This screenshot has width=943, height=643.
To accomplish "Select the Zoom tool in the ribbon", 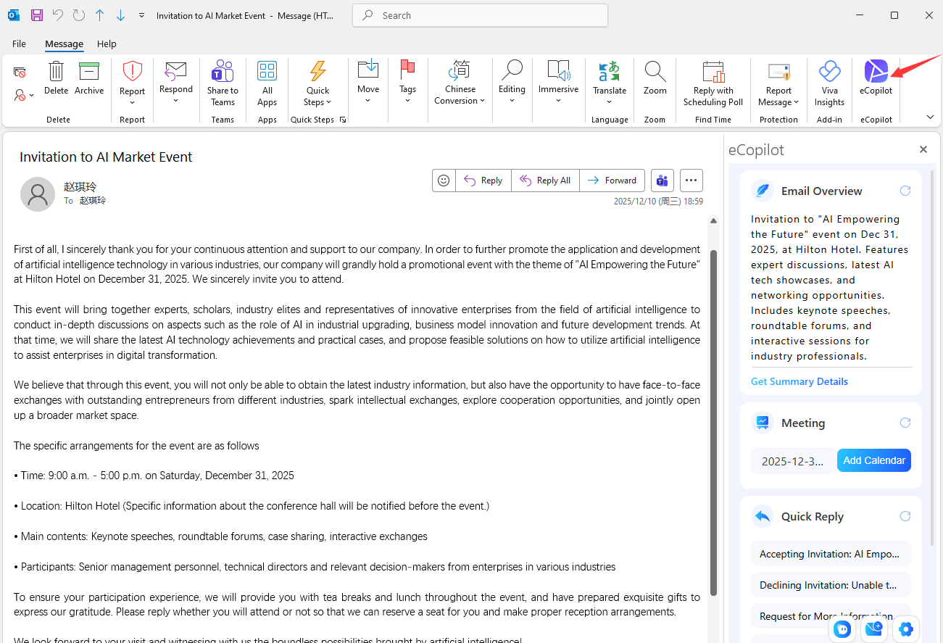I will coord(655,80).
